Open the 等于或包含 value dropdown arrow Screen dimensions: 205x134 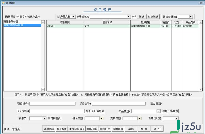click(x=129, y=17)
